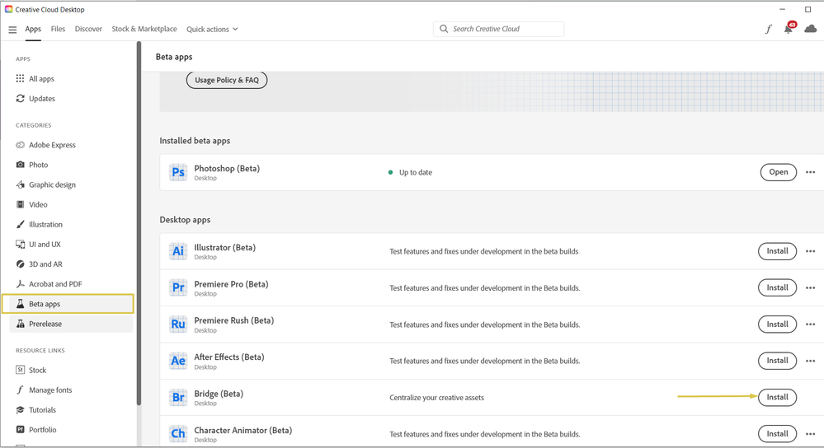
Task: Click the Illustrator (Beta) Ai icon
Action: coord(178,251)
